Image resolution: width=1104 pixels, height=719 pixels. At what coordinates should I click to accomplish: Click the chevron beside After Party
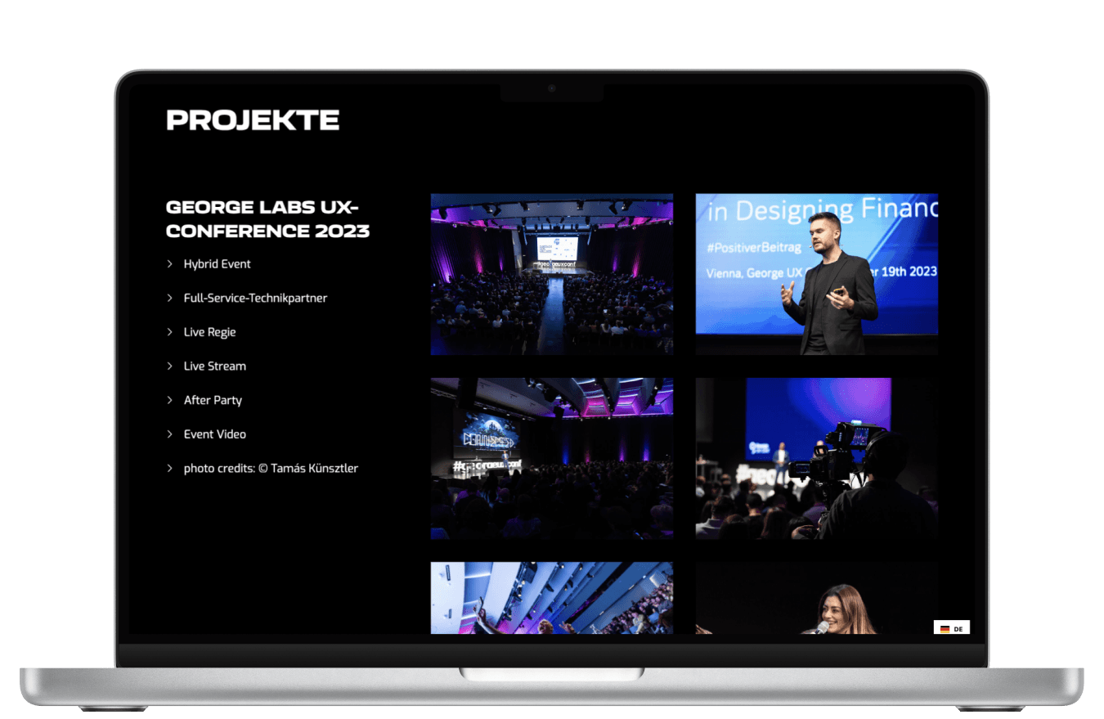tap(170, 400)
